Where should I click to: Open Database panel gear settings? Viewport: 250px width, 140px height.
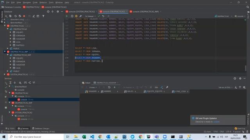pyautogui.click(x=58, y=12)
